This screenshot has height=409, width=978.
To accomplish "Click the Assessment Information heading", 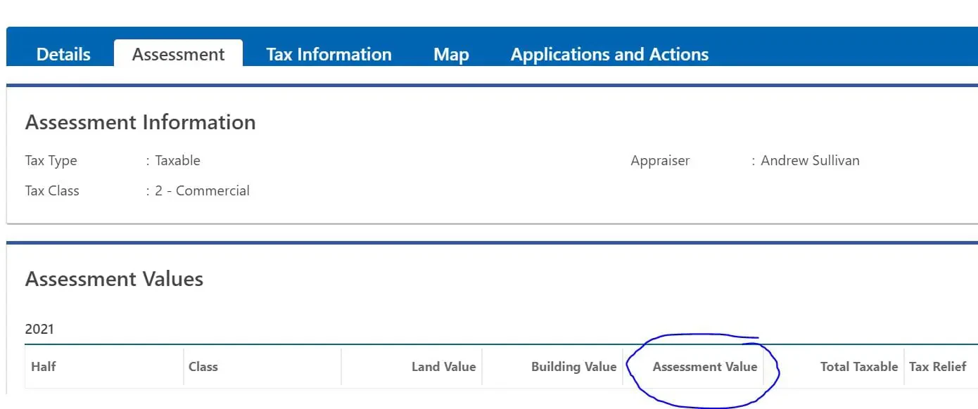I will click(140, 122).
